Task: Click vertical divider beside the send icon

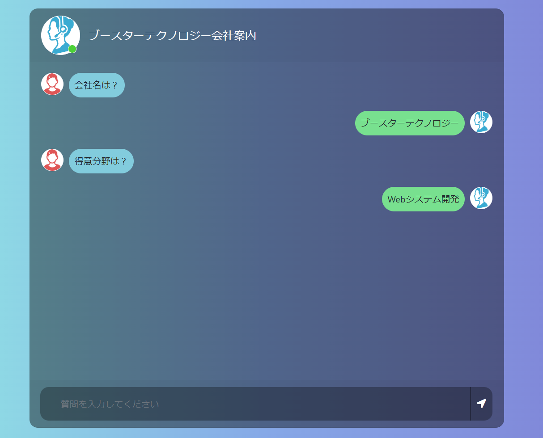Action: pyautogui.click(x=471, y=404)
